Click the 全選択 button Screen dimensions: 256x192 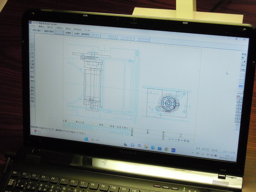77,33
